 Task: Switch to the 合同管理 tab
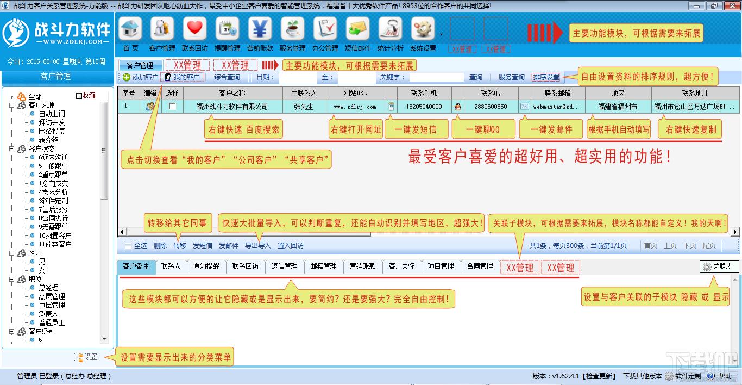(x=480, y=266)
